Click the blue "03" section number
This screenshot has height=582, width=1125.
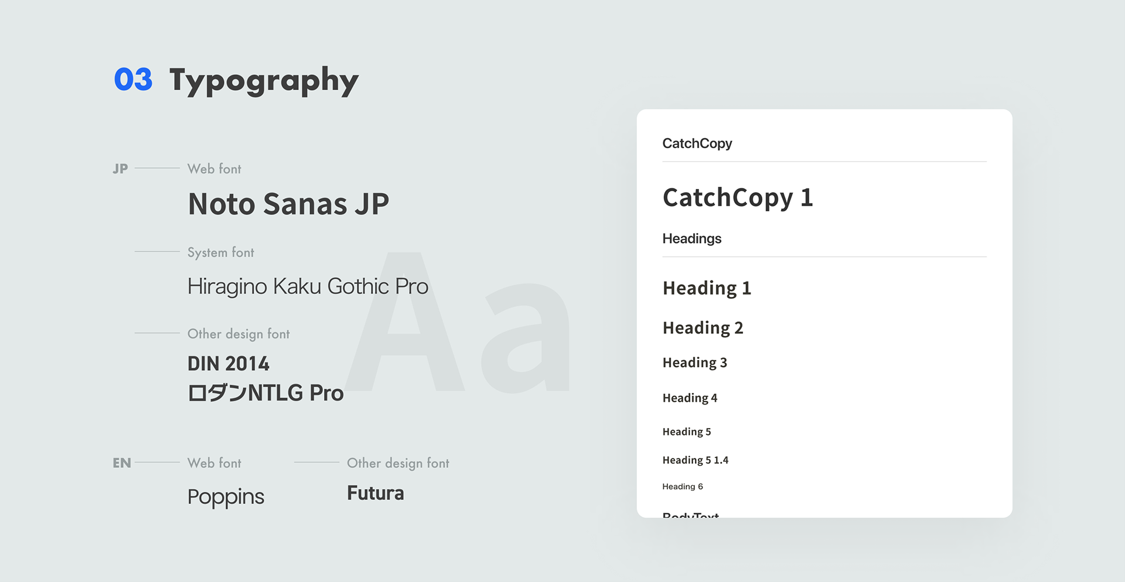(133, 80)
